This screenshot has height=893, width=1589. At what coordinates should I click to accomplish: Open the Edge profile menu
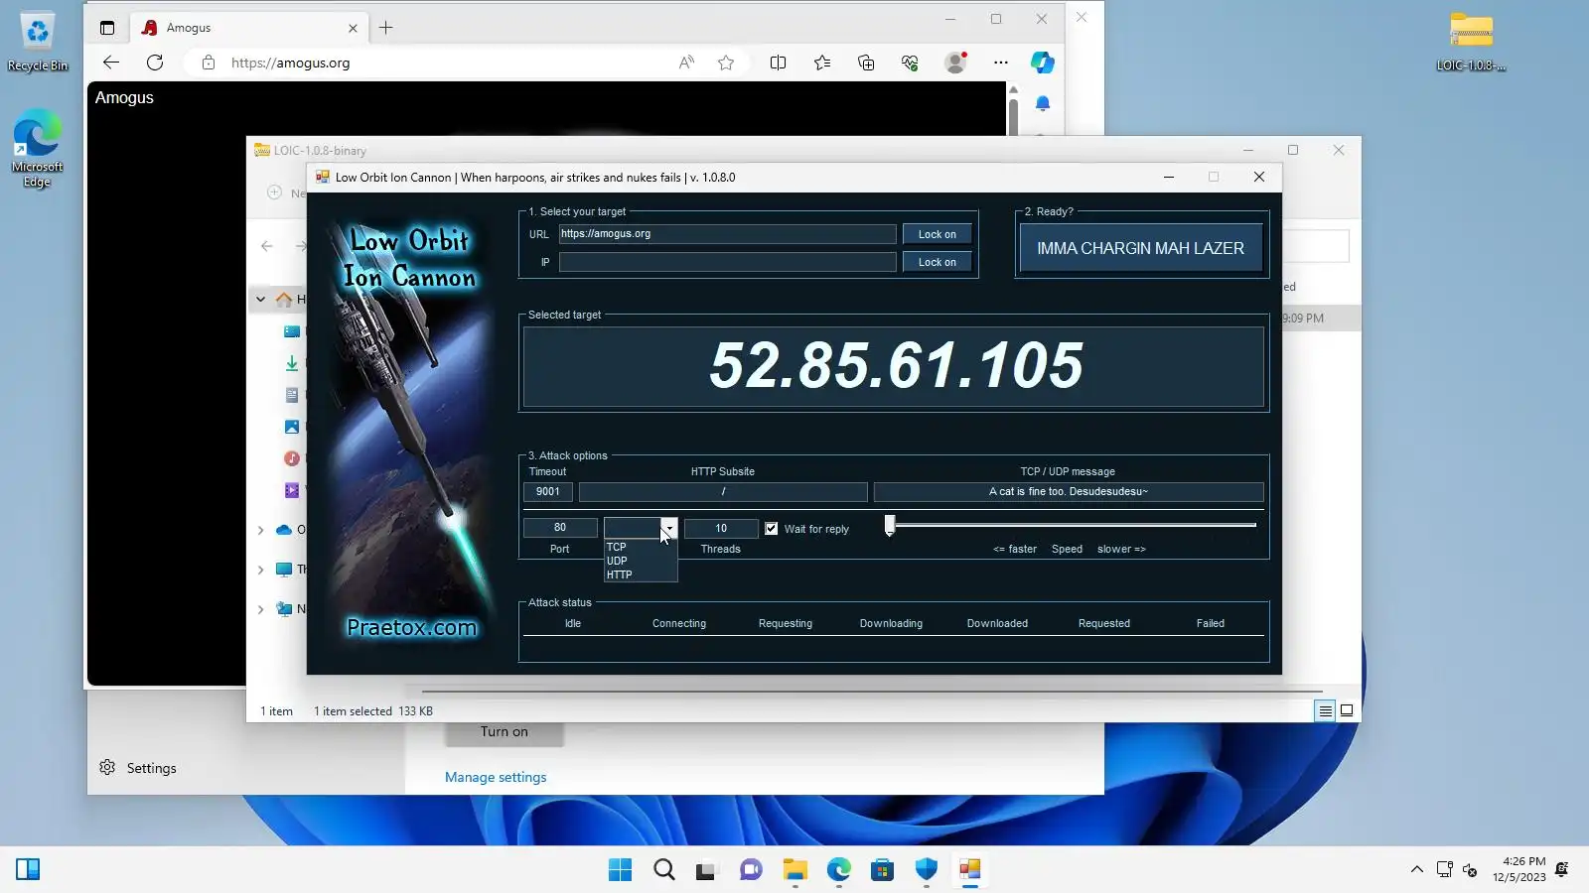click(x=955, y=63)
